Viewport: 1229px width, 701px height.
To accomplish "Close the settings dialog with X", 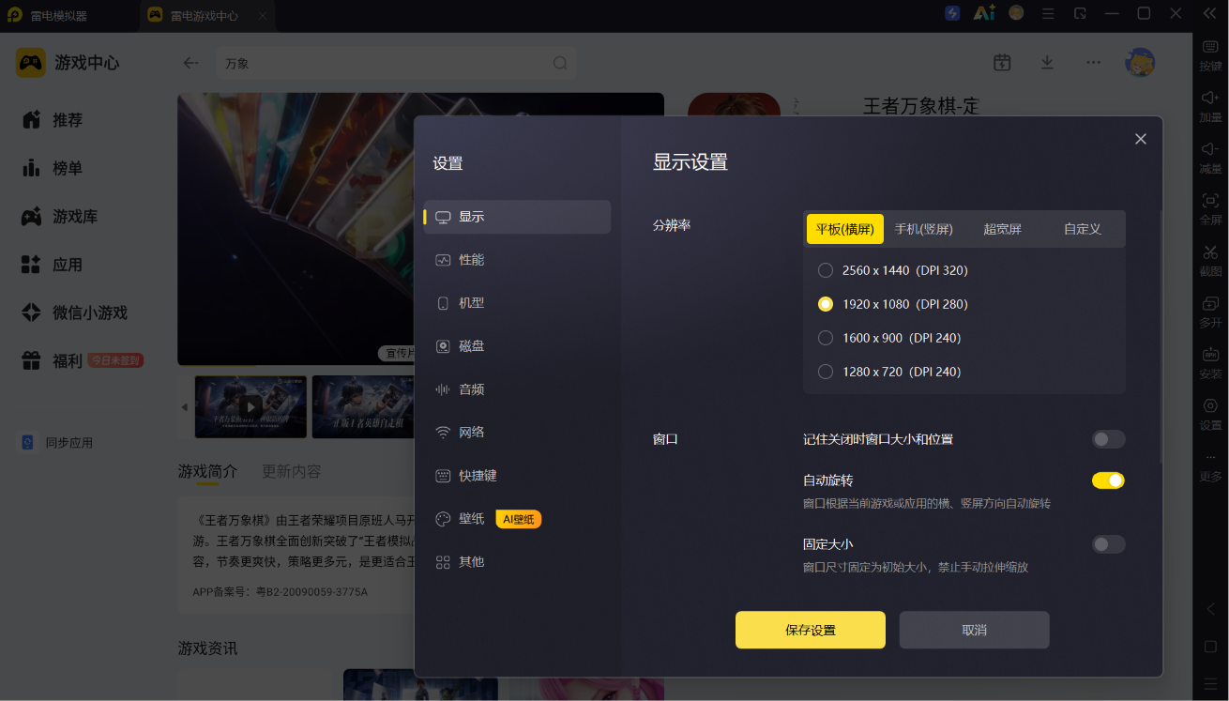I will 1141,139.
